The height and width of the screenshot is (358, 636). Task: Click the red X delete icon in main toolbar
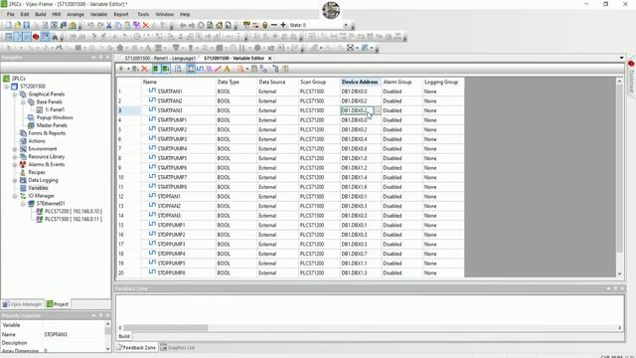click(x=146, y=25)
